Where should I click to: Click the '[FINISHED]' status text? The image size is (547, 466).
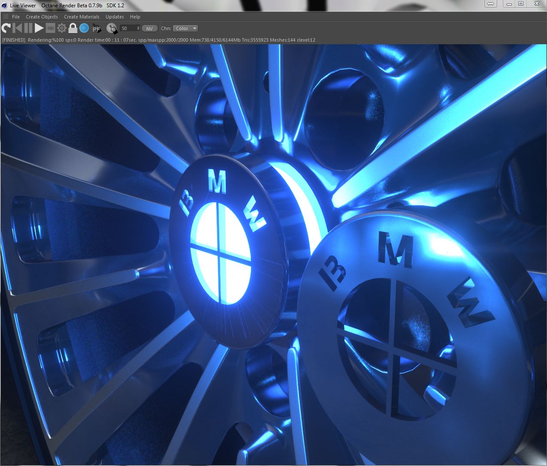[14, 40]
